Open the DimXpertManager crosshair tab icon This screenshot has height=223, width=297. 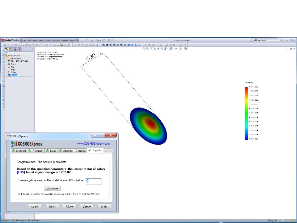[x=19, y=49]
